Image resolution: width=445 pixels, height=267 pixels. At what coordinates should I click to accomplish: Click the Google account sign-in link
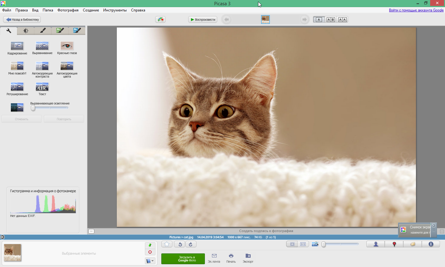[416, 10]
